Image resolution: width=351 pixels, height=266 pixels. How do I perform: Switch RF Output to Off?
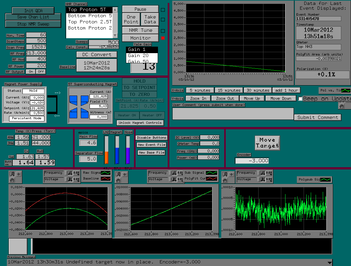(41, 72)
